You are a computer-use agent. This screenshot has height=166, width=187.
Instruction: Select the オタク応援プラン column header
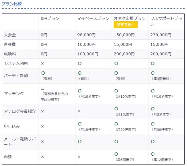coord(130,18)
